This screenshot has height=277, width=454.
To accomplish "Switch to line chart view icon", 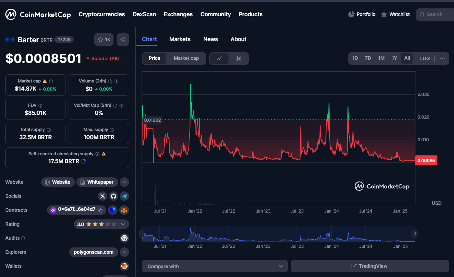I will [219, 59].
